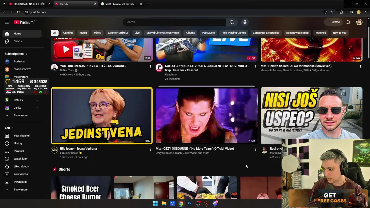The height and width of the screenshot is (208, 370).
Task: Select the Recently uploaded filter chip
Action: click(297, 33)
